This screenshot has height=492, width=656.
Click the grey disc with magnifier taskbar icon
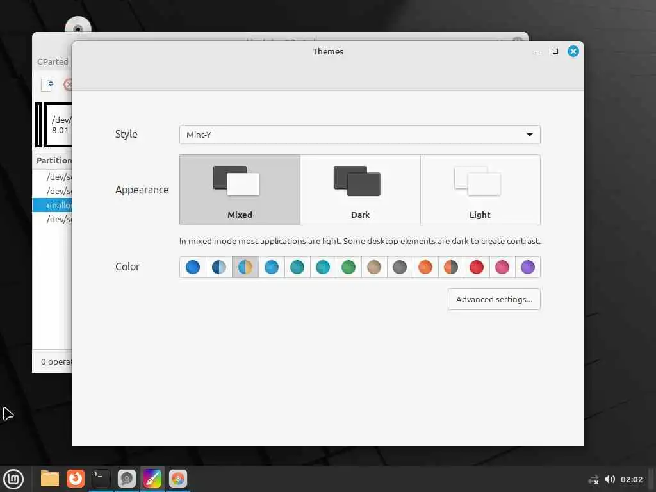tap(127, 479)
